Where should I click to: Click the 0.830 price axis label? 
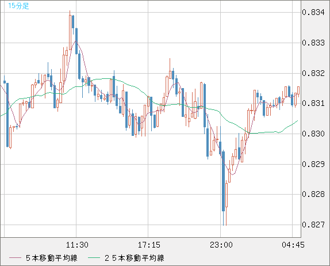point(313,134)
